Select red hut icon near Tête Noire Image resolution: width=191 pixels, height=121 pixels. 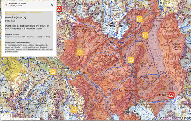tap(171, 95)
